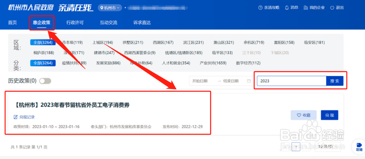
Task: Filter by region 西湖区(167)
Action: click(x=163, y=42)
